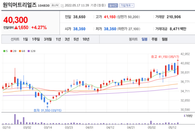Click the 하한가 27,100 text
195x132 pixels.
[x=128, y=29]
